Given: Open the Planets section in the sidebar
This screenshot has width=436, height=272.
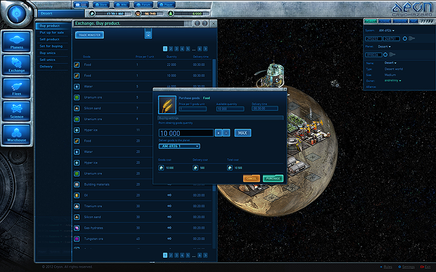Looking at the screenshot, I should (x=16, y=42).
